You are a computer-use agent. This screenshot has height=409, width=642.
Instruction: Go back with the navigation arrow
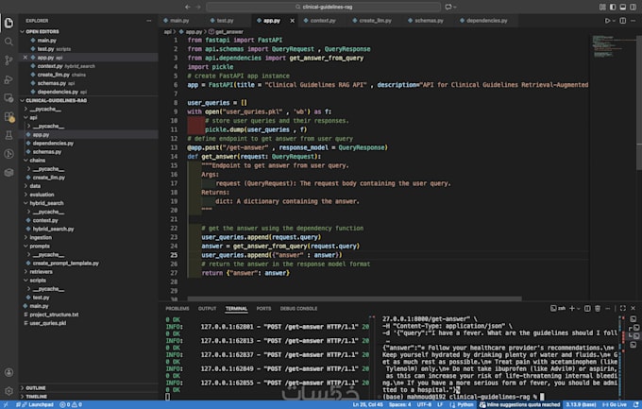(188, 7)
